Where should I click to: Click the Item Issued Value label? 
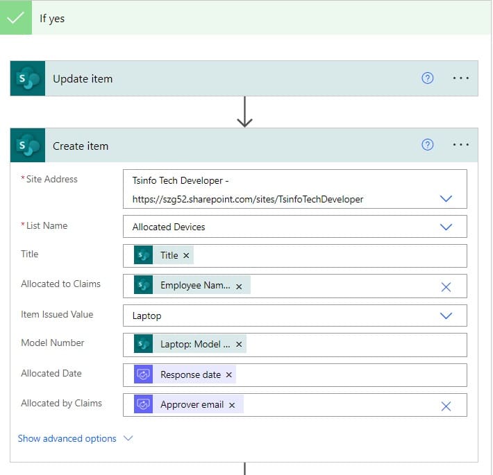tap(57, 314)
